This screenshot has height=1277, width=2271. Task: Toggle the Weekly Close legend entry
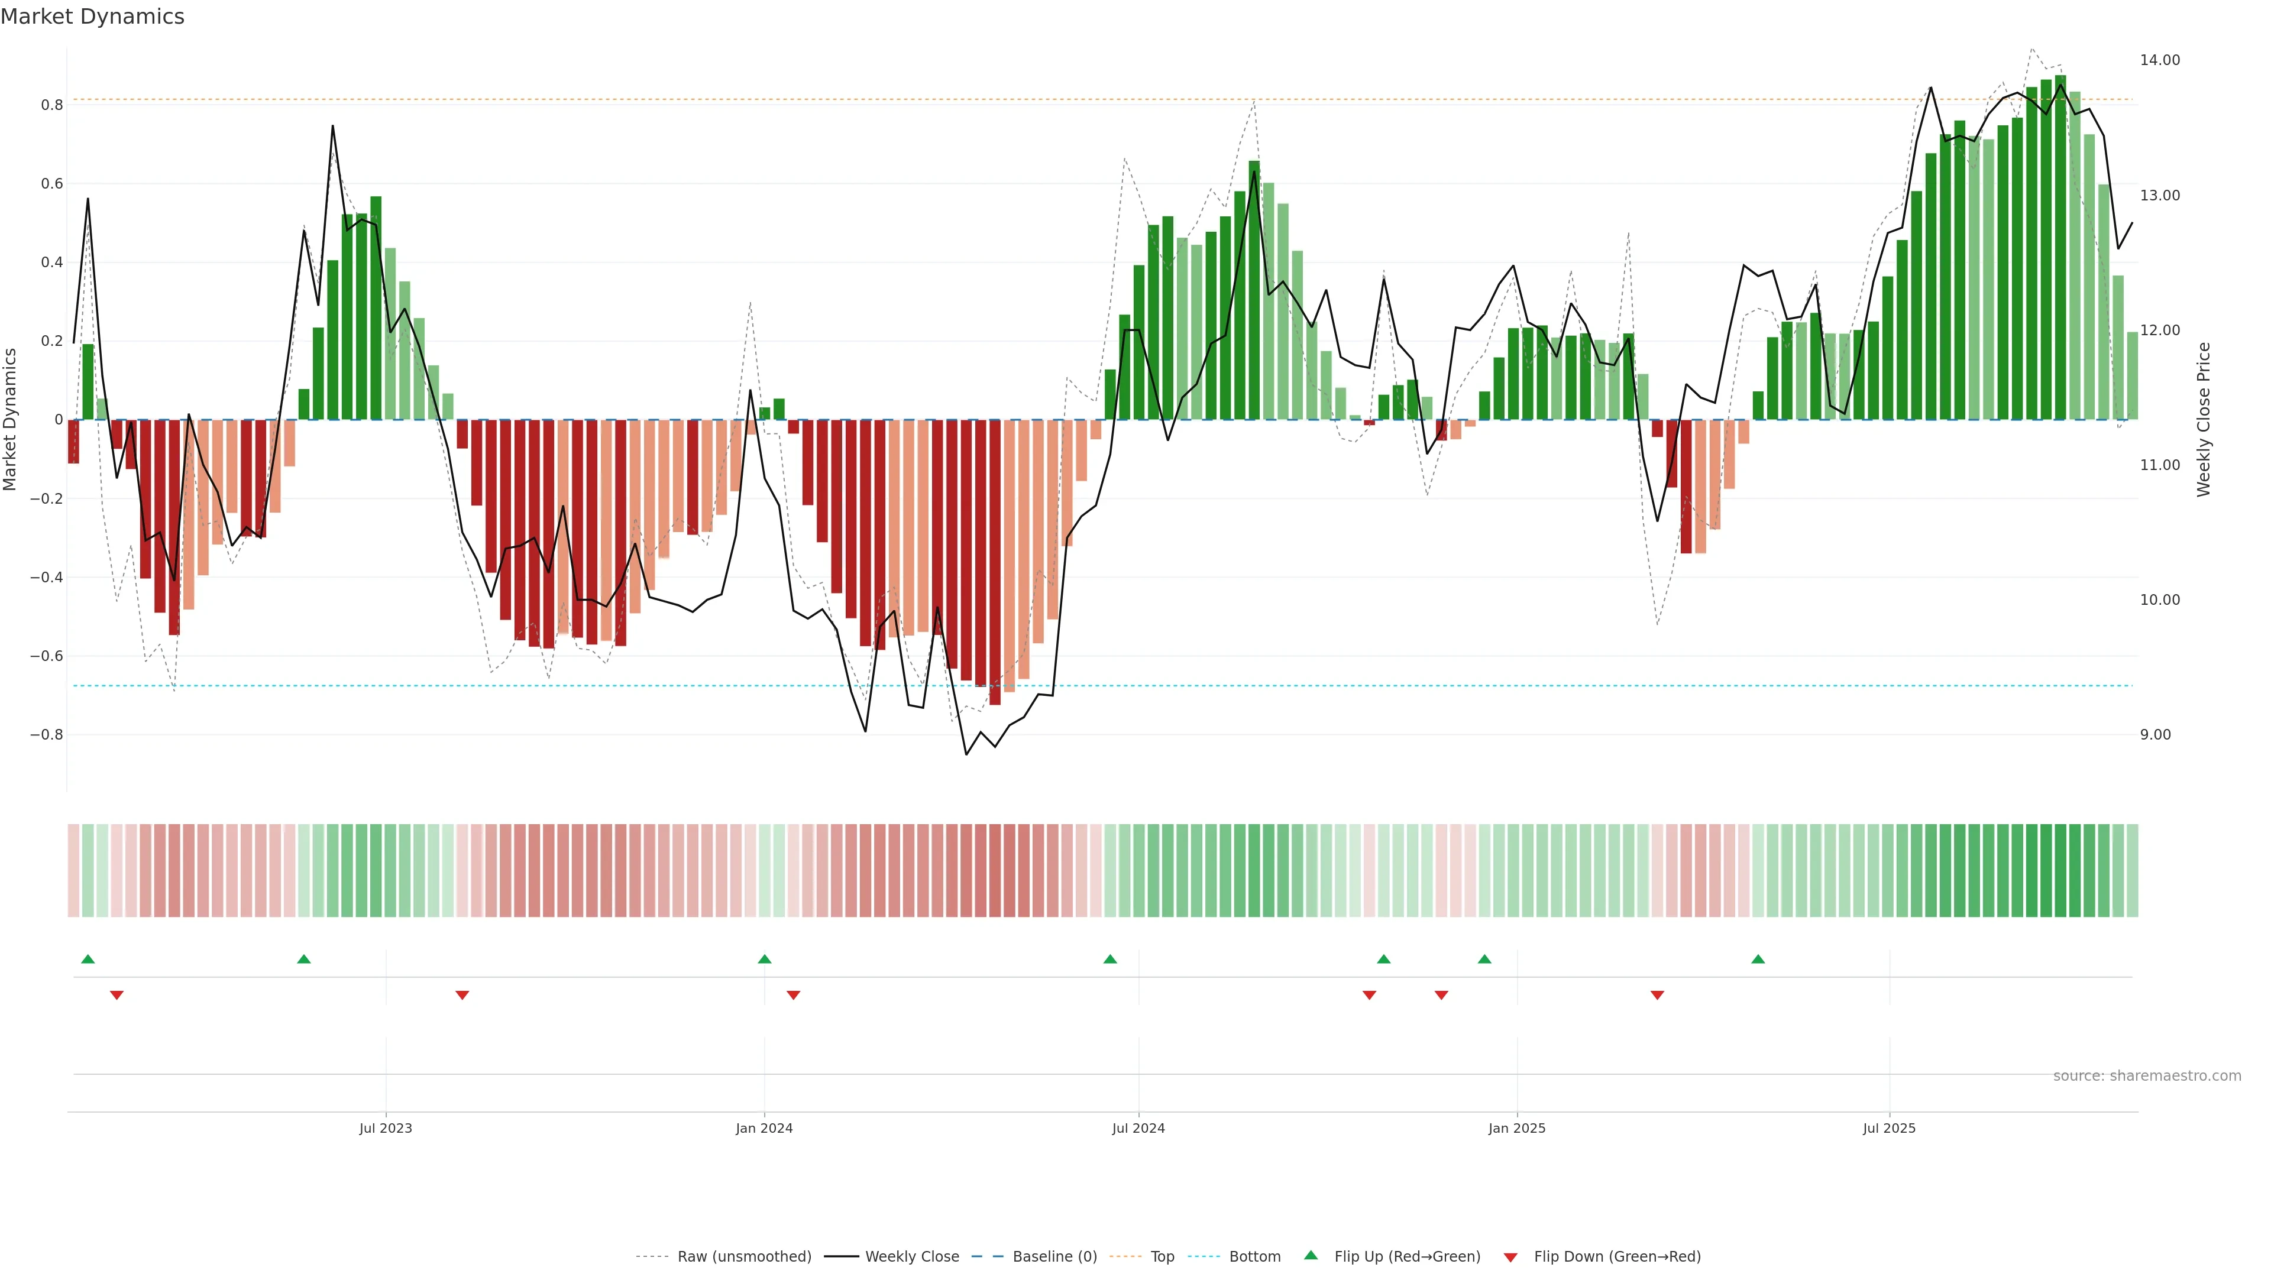pos(911,1257)
